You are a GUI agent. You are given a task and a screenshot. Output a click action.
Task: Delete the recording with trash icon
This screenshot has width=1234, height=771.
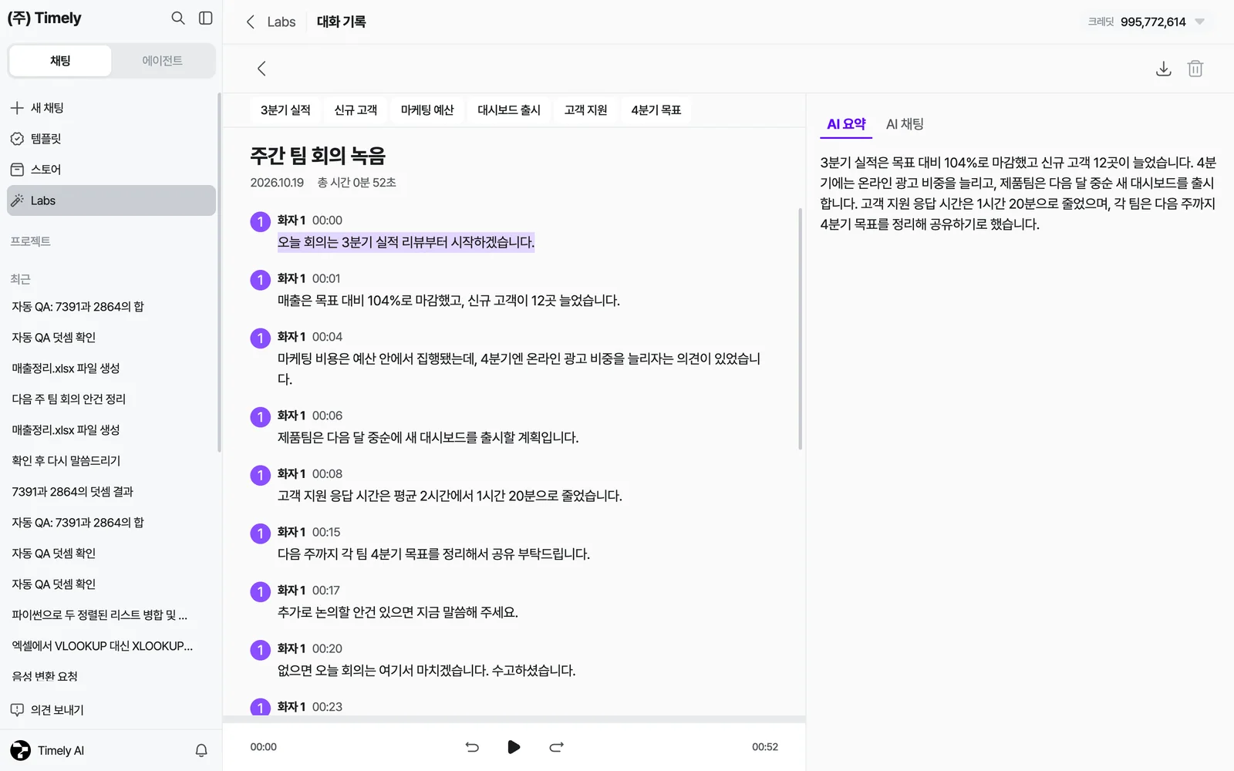tap(1195, 69)
